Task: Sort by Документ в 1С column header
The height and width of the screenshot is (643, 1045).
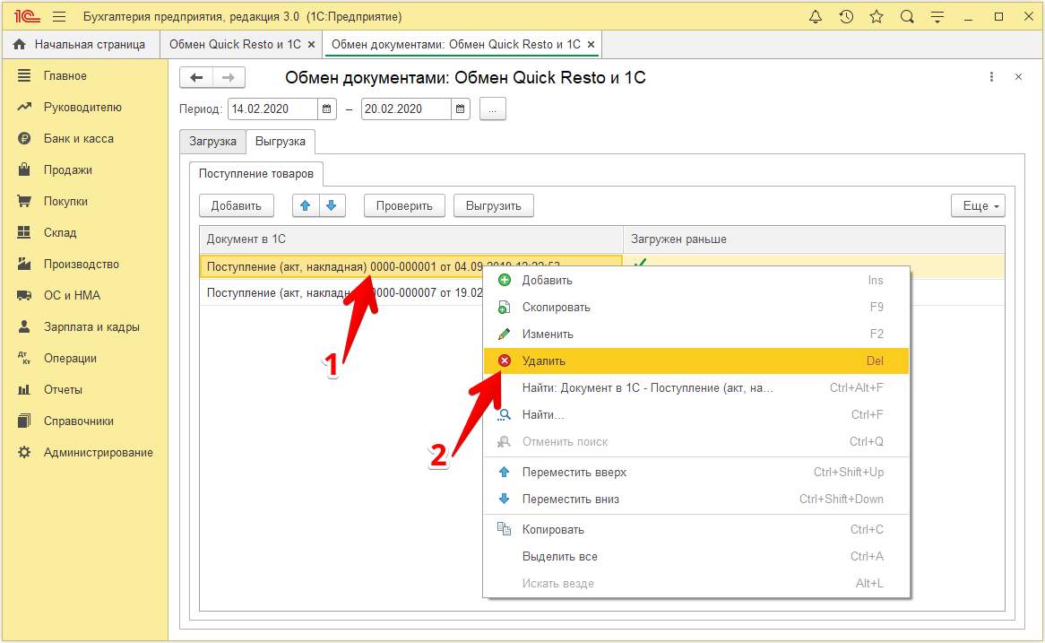Action: click(x=411, y=239)
